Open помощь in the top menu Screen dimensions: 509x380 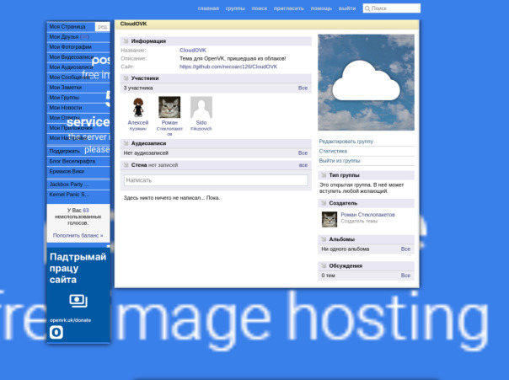[x=321, y=8]
